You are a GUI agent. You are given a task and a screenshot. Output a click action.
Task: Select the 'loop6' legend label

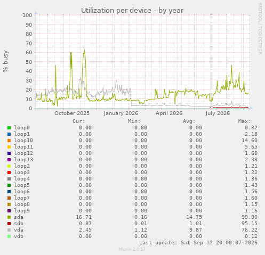coord(22,192)
